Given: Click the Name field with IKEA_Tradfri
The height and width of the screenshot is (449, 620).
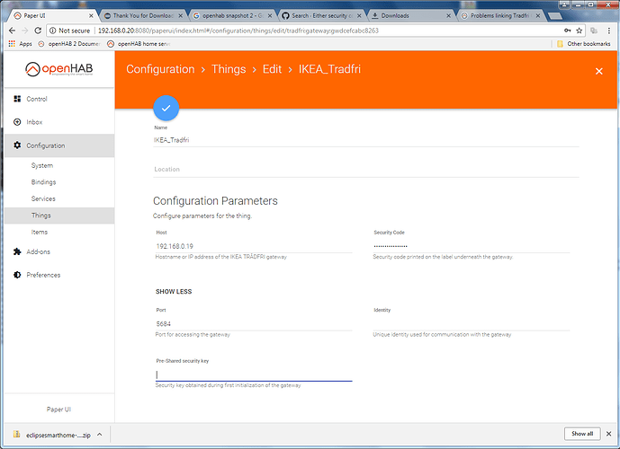Looking at the screenshot, I should 365,140.
